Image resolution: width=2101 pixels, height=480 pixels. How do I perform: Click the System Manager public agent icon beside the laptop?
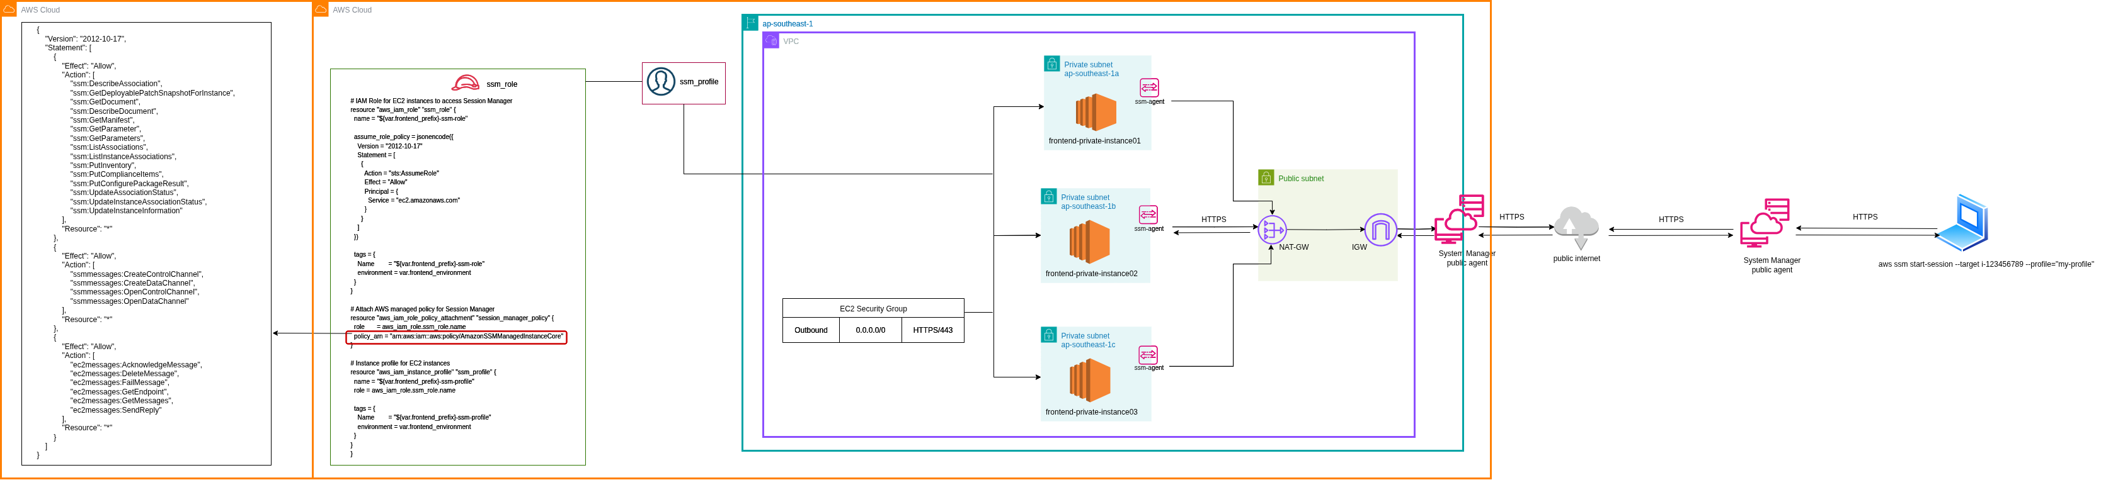pos(1764,223)
